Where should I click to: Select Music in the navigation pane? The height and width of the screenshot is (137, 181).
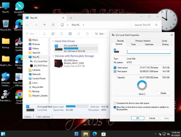coord(35,40)
